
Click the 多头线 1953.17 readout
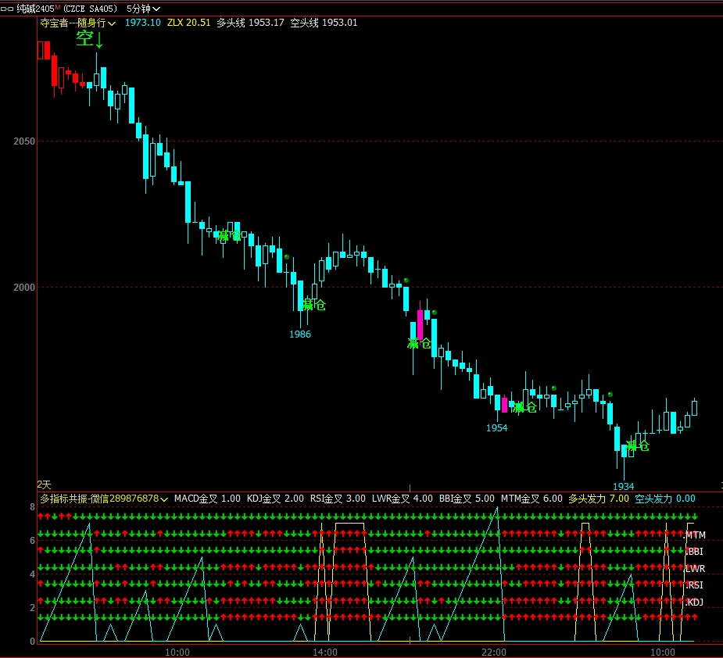[249, 23]
